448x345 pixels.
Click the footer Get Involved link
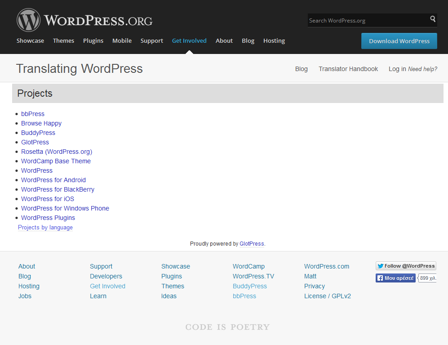pos(108,286)
